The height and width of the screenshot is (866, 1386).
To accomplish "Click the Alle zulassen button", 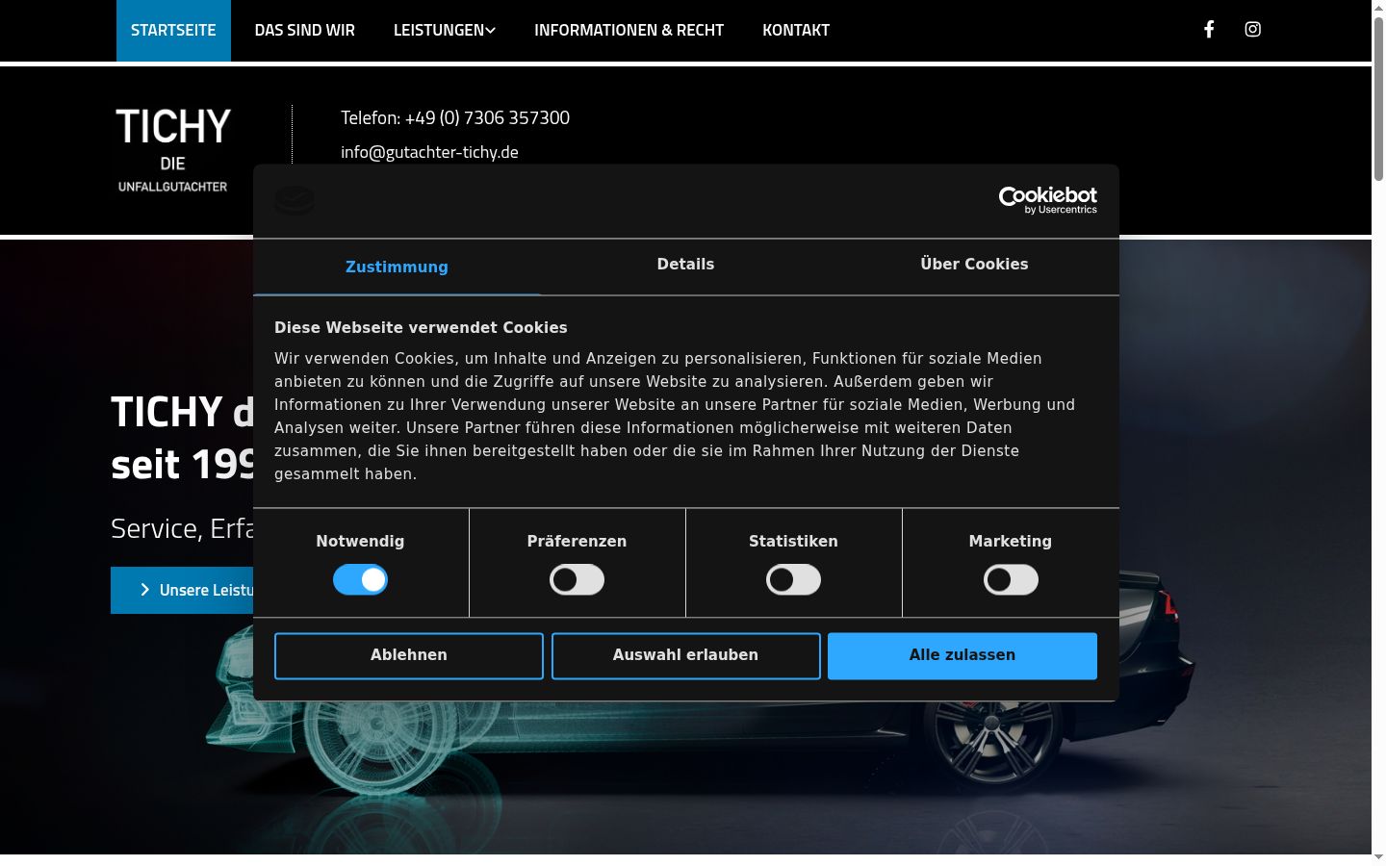I will [962, 655].
